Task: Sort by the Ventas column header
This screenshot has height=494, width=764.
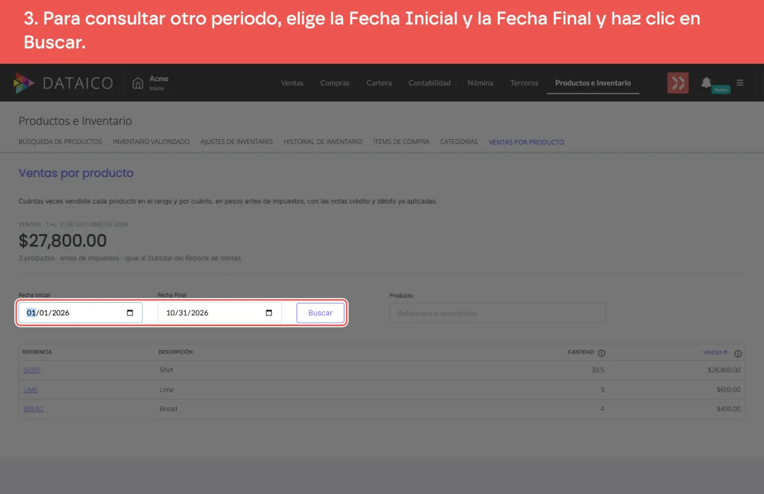Action: pyautogui.click(x=716, y=352)
